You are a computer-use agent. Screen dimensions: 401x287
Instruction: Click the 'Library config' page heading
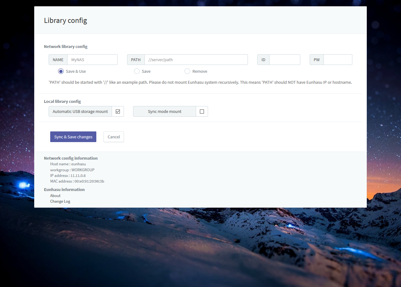pyautogui.click(x=66, y=20)
